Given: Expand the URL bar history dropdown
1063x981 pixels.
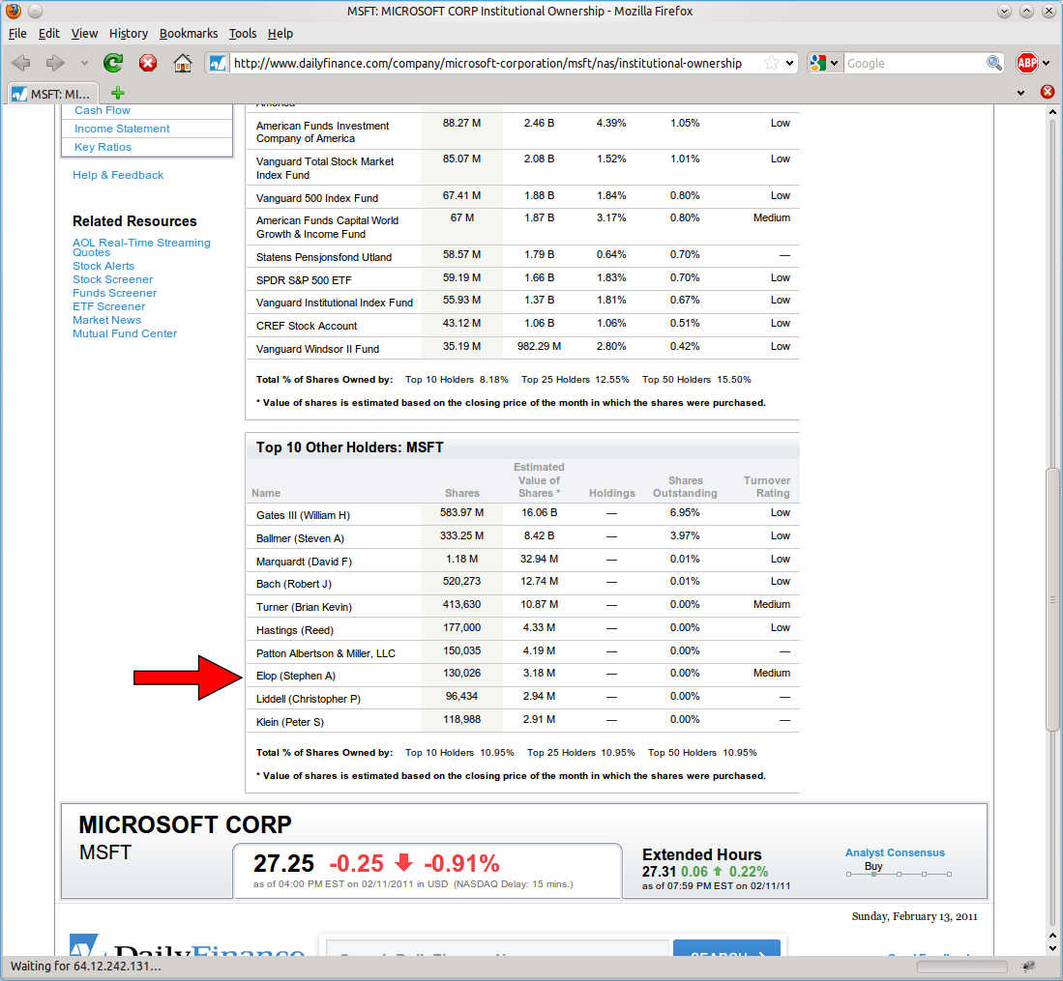Looking at the screenshot, I should [790, 63].
